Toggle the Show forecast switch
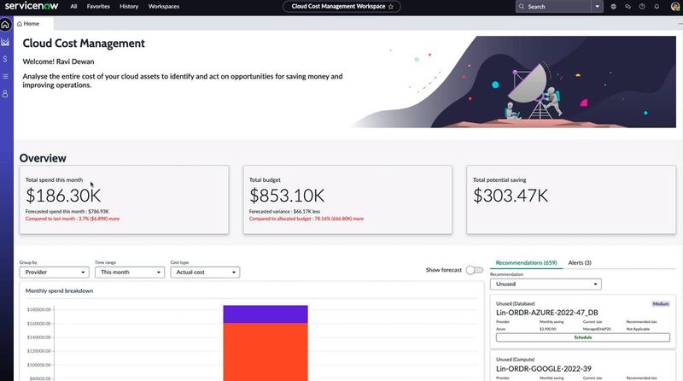This screenshot has width=683, height=381. (475, 270)
